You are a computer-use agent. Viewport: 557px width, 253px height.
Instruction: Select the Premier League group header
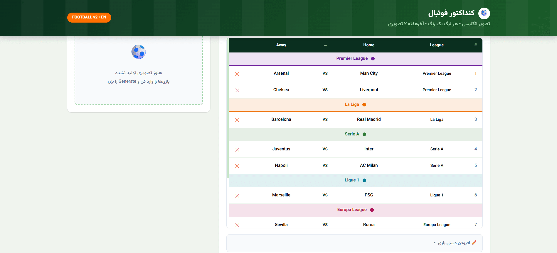356,59
